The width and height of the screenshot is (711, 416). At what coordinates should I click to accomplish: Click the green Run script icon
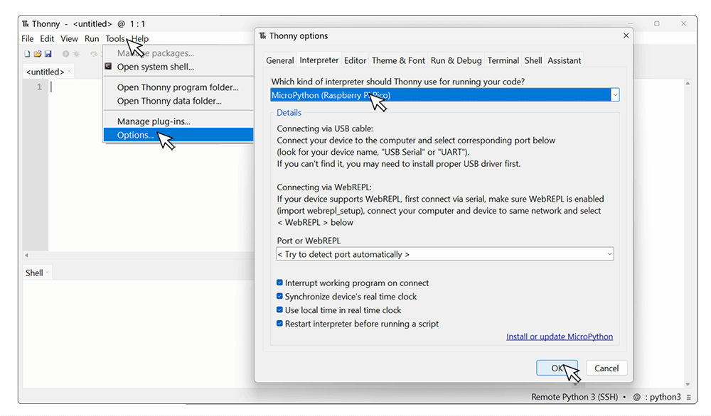click(65, 54)
